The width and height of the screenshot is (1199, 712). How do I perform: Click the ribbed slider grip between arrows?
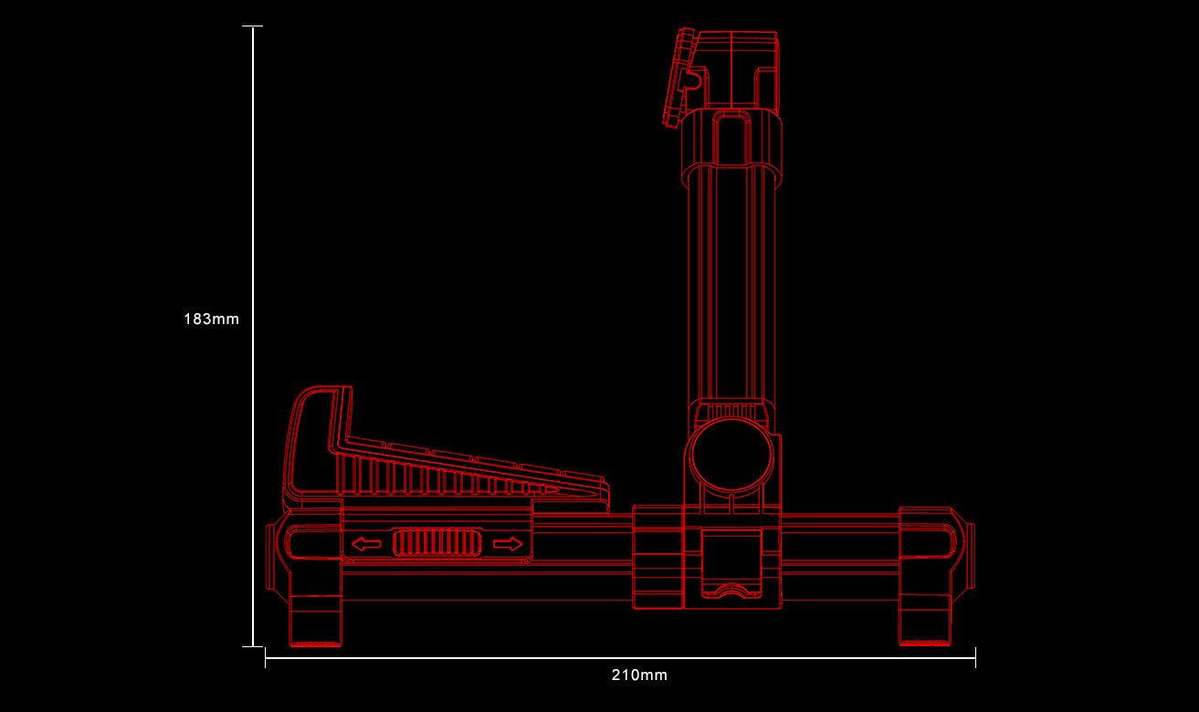tap(437, 543)
